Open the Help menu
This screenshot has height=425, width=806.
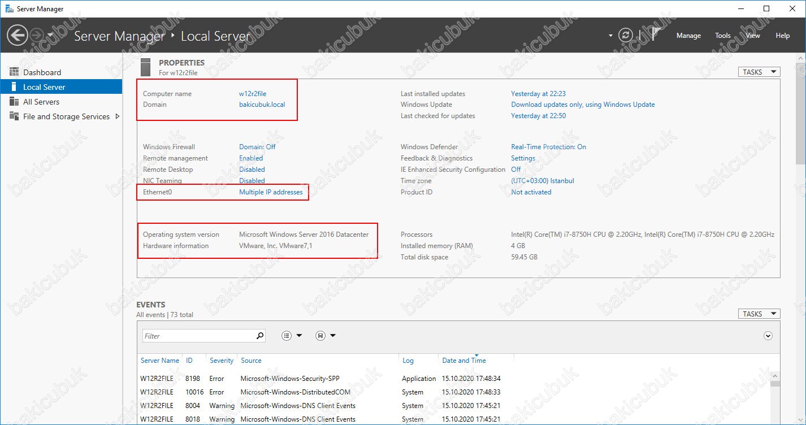[x=783, y=36]
